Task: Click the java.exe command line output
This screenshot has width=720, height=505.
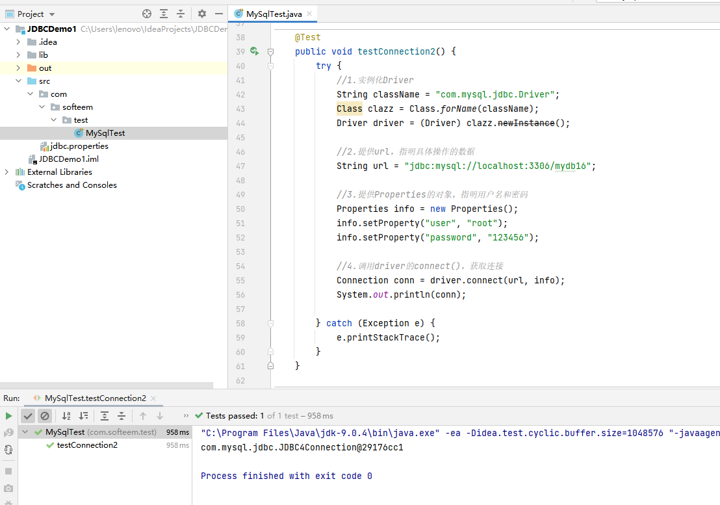Action: pos(460,433)
